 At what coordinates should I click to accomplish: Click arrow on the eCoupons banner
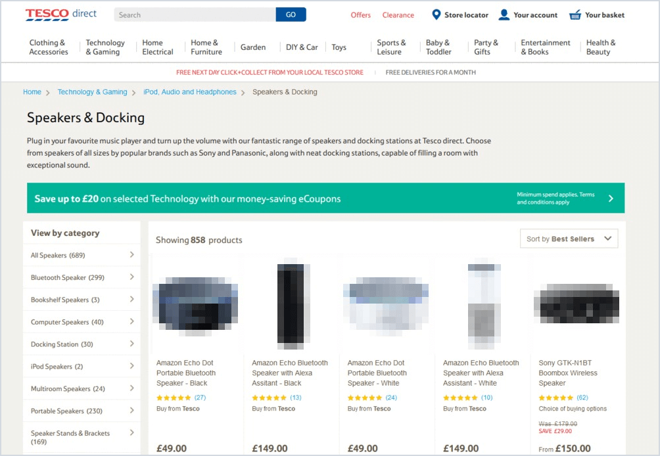611,198
